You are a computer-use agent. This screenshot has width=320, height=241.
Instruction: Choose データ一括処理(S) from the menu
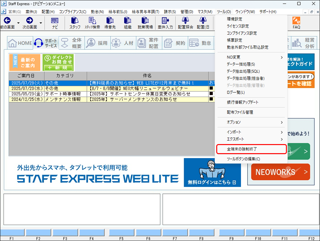click(x=251, y=64)
